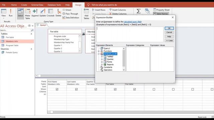Click in the expression text box
This screenshot has height=120, width=214.
130,34
